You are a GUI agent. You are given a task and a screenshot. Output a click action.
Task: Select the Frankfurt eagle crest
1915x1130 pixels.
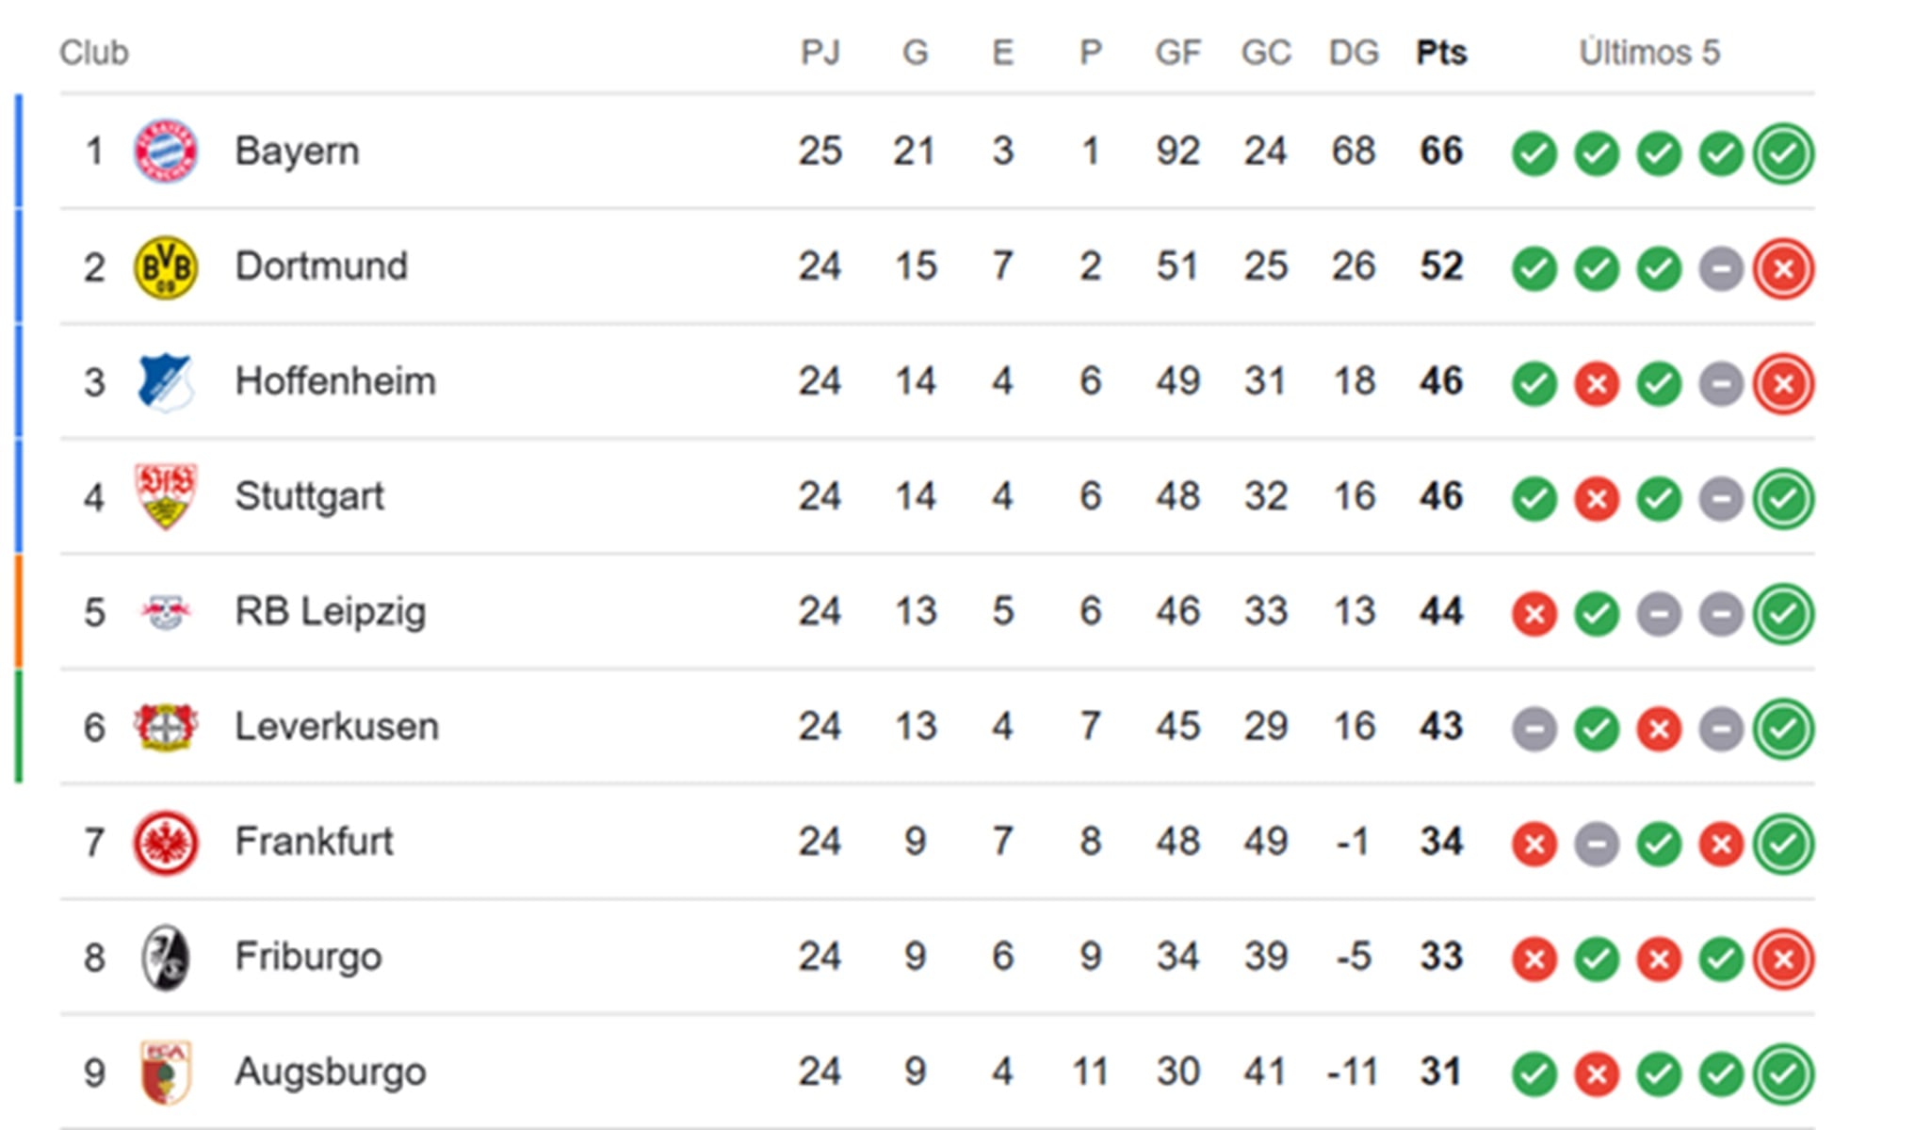pyautogui.click(x=166, y=842)
